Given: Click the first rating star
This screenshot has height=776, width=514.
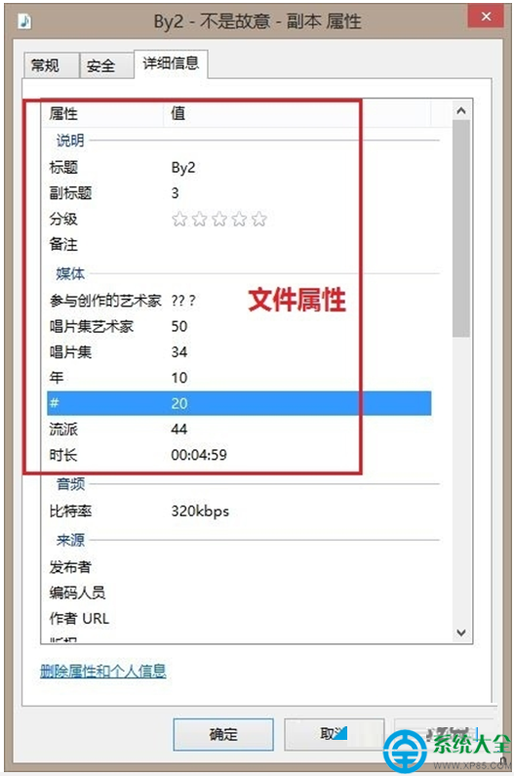Looking at the screenshot, I should click(x=179, y=219).
